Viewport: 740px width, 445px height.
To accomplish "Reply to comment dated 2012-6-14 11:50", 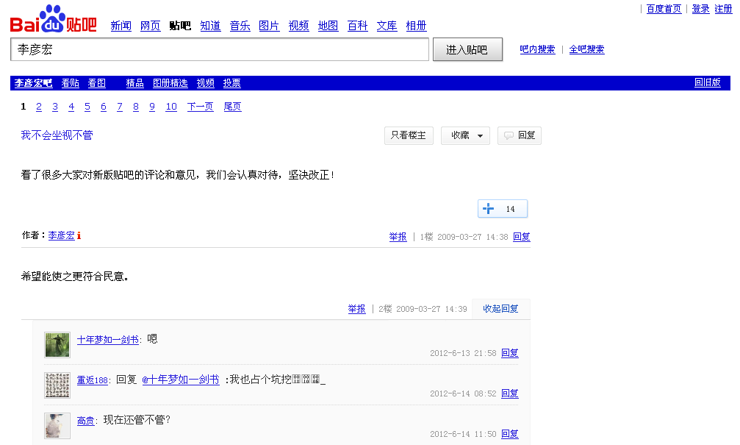I will (510, 434).
